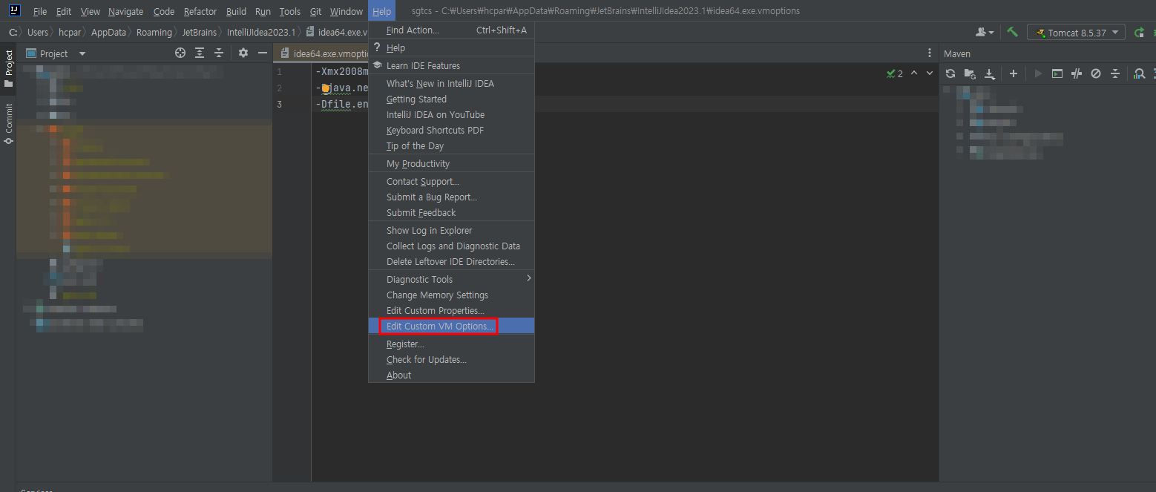This screenshot has height=492, width=1156.
Task: Open About dialog
Action: [451, 375]
